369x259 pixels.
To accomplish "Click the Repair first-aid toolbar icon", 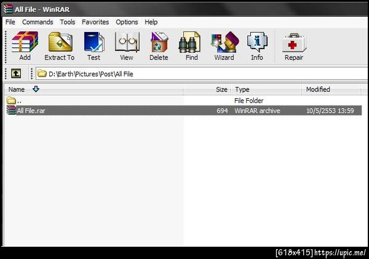I will [x=294, y=42].
